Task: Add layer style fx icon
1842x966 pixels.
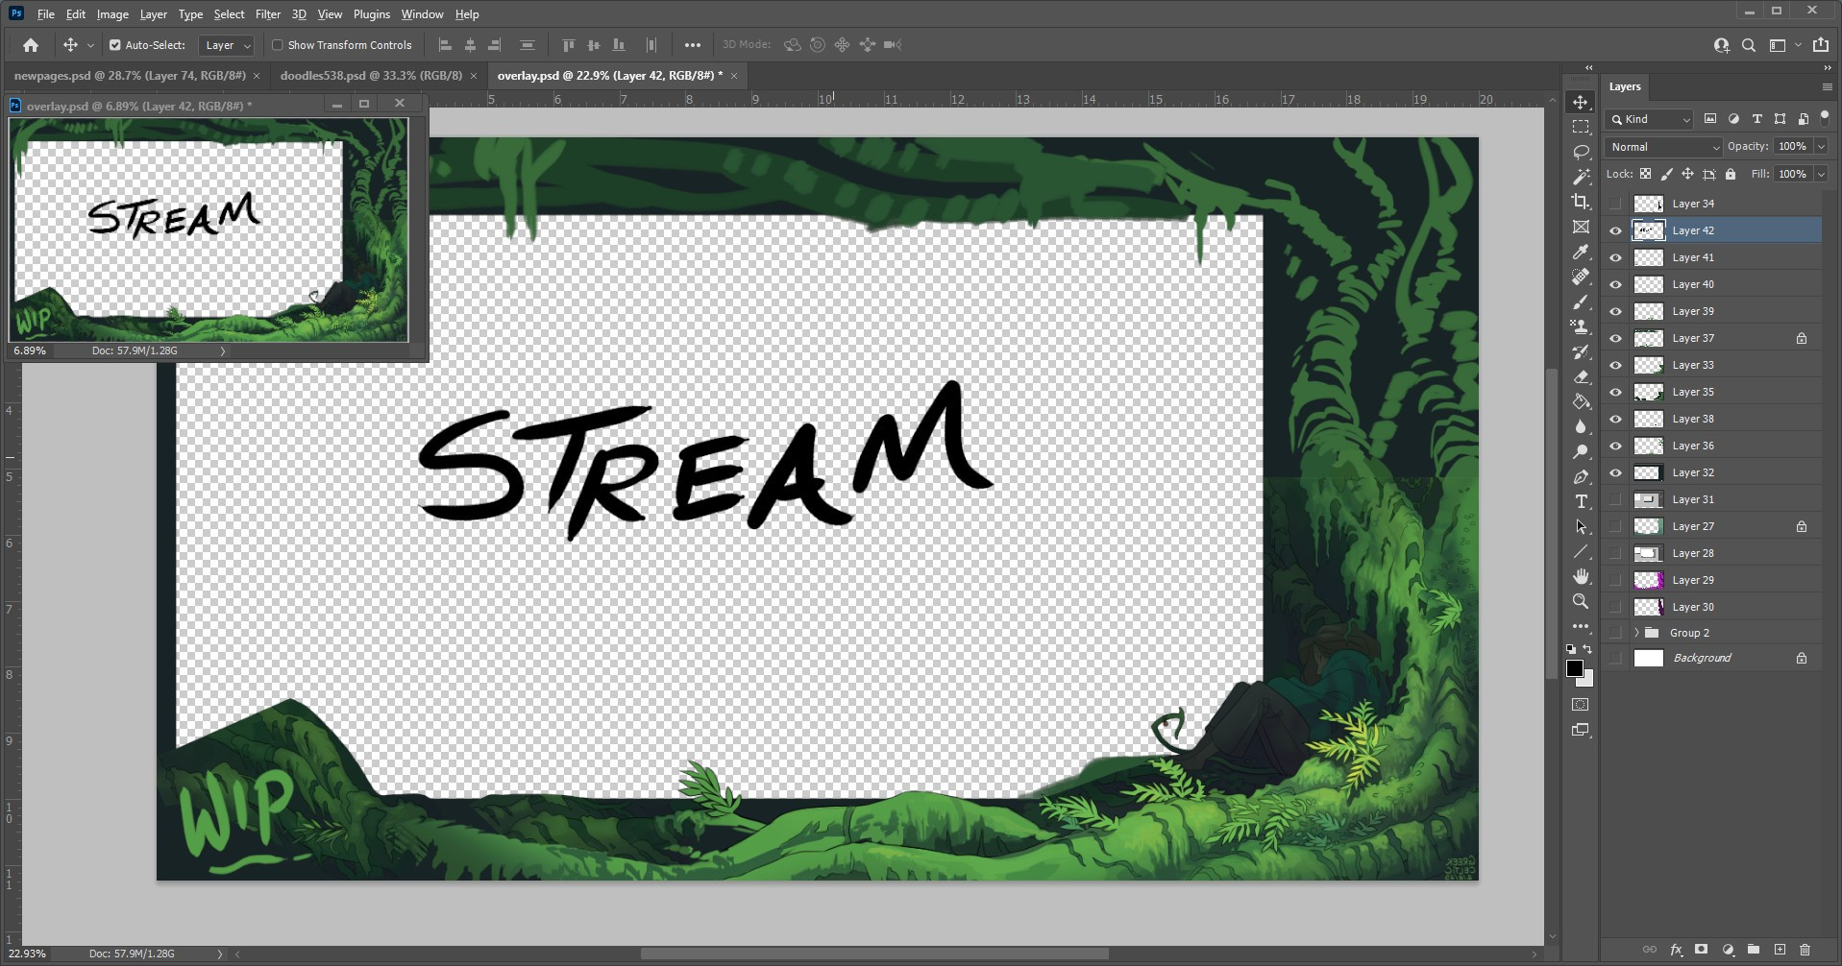Action: tap(1676, 950)
